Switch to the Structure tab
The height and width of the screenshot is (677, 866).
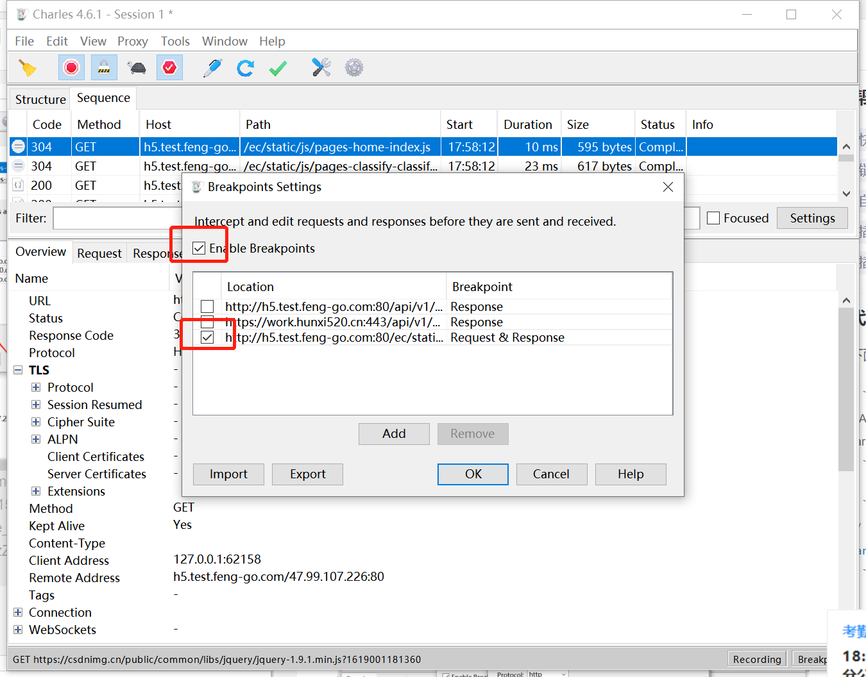tap(40, 99)
